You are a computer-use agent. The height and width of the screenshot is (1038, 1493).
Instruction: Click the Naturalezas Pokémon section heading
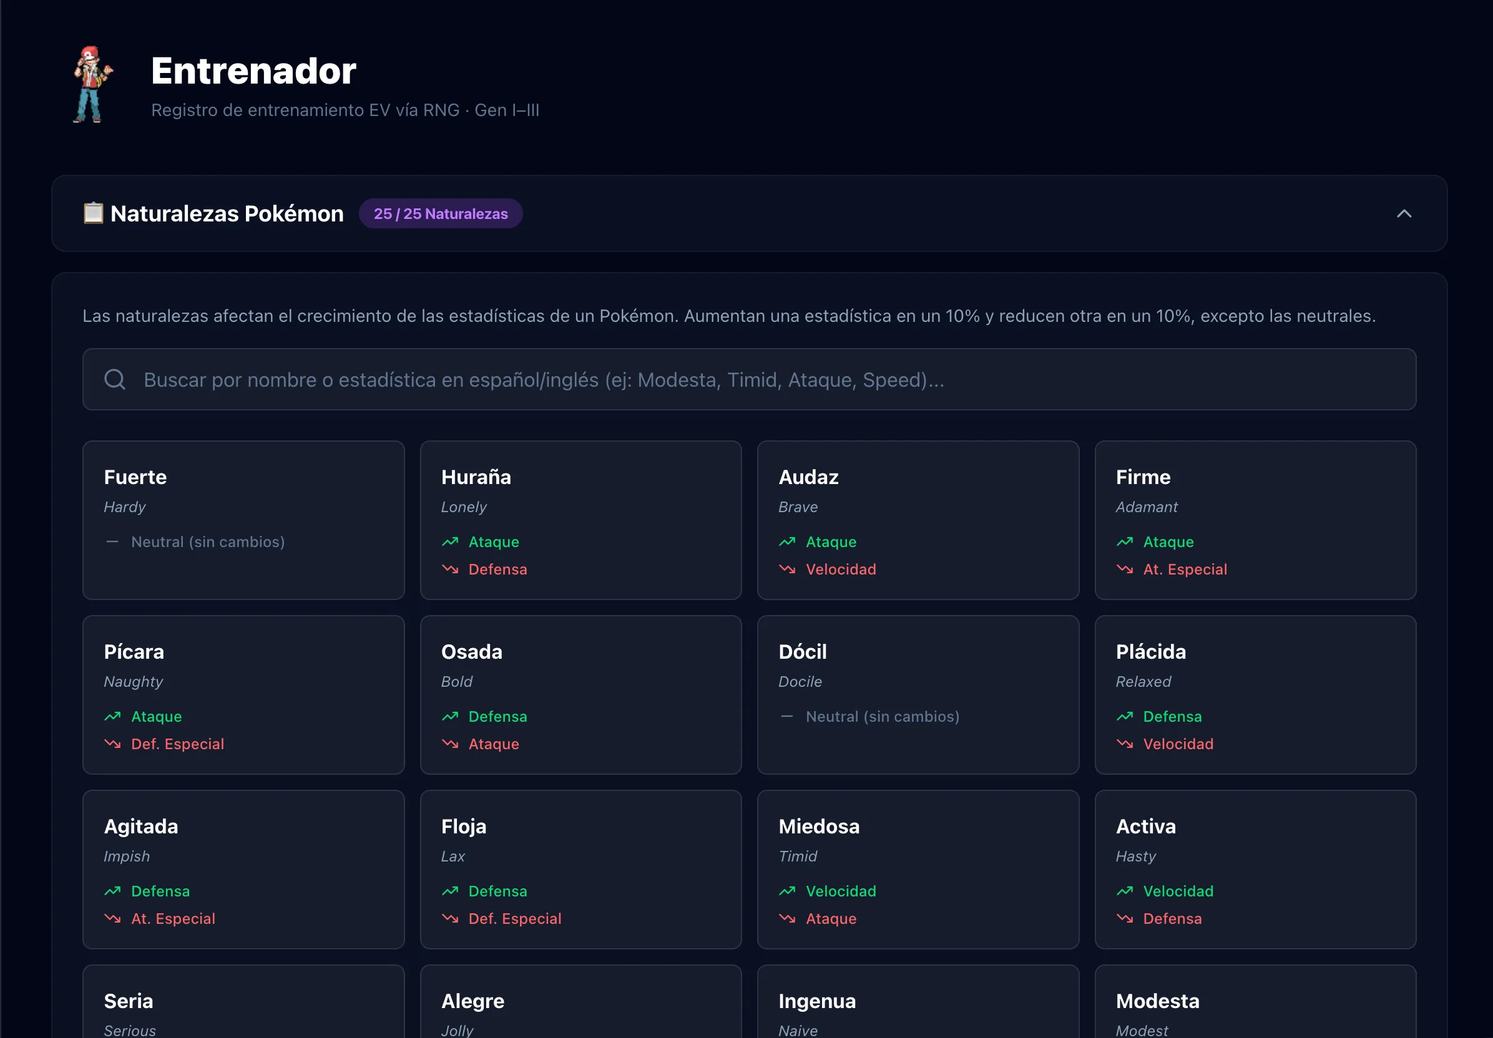(x=227, y=213)
